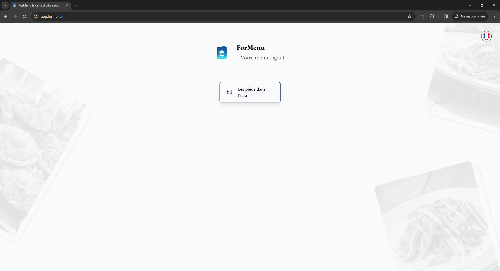Image resolution: width=500 pixels, height=271 pixels.
Task: Reload the ForMenu page
Action: click(x=24, y=16)
